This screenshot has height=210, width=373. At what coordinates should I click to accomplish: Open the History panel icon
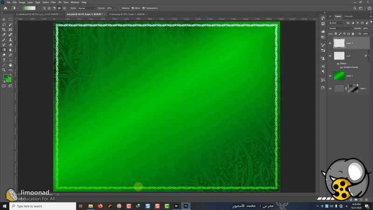323,19
